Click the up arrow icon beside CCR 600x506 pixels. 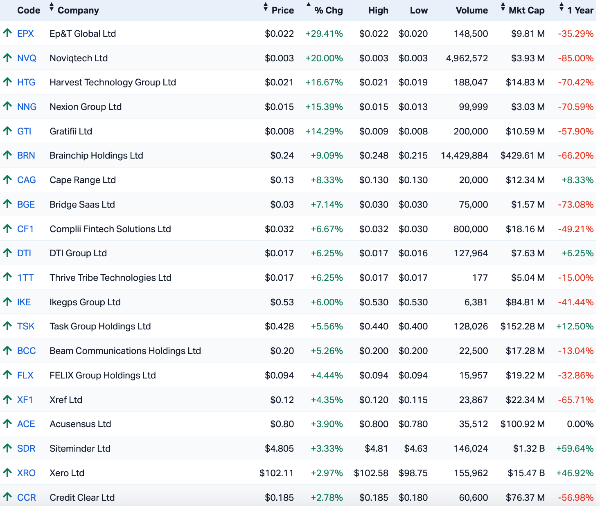pos(7,497)
